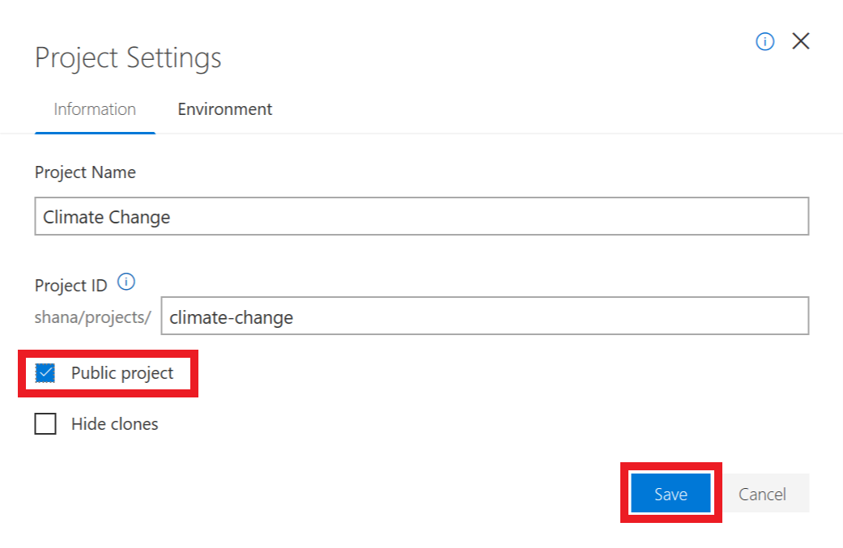Click the Project ID label
The width and height of the screenshot is (843, 548).
[71, 285]
